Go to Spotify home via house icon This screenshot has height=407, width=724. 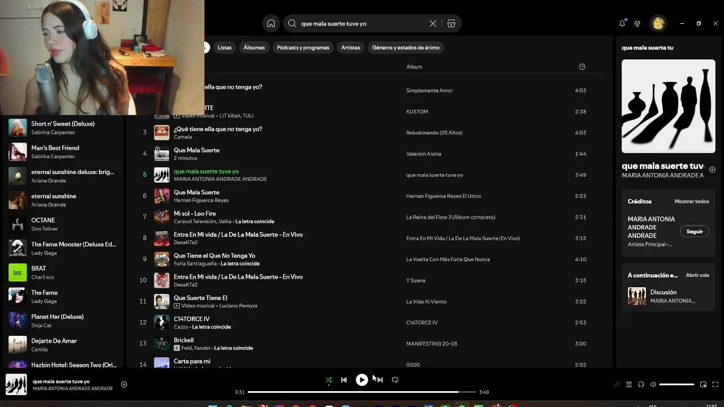click(271, 23)
